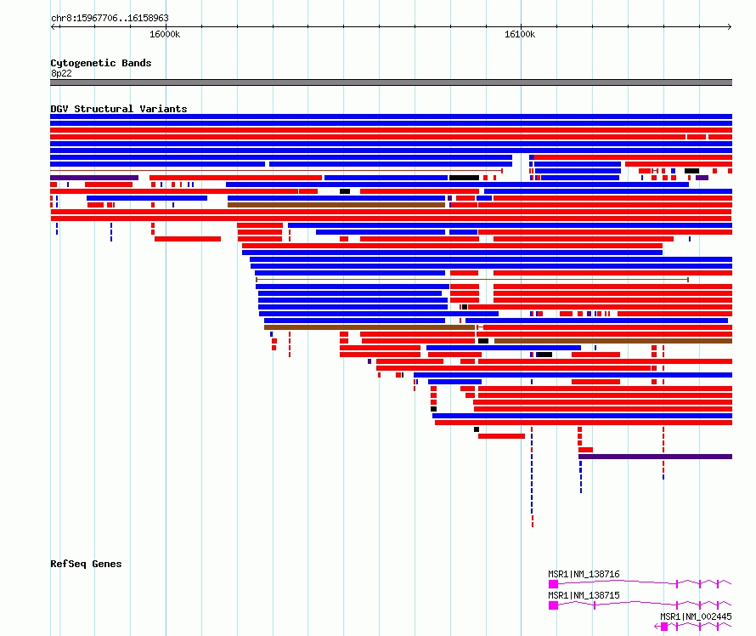Image resolution: width=756 pixels, height=636 pixels.
Task: Click the MSR1|NM_138715 gene label
Action: click(584, 595)
